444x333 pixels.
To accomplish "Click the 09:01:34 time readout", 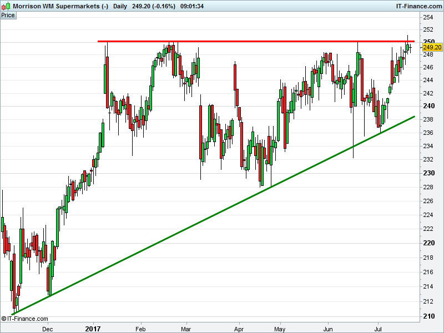I will (192, 6).
